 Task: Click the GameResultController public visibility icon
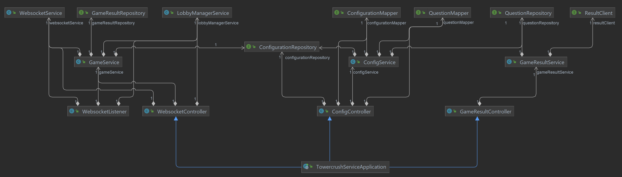coord(455,112)
